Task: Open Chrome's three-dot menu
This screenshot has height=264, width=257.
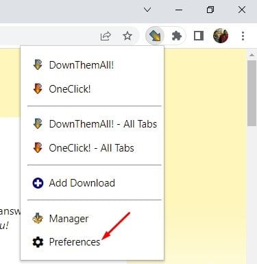Action: [243, 36]
